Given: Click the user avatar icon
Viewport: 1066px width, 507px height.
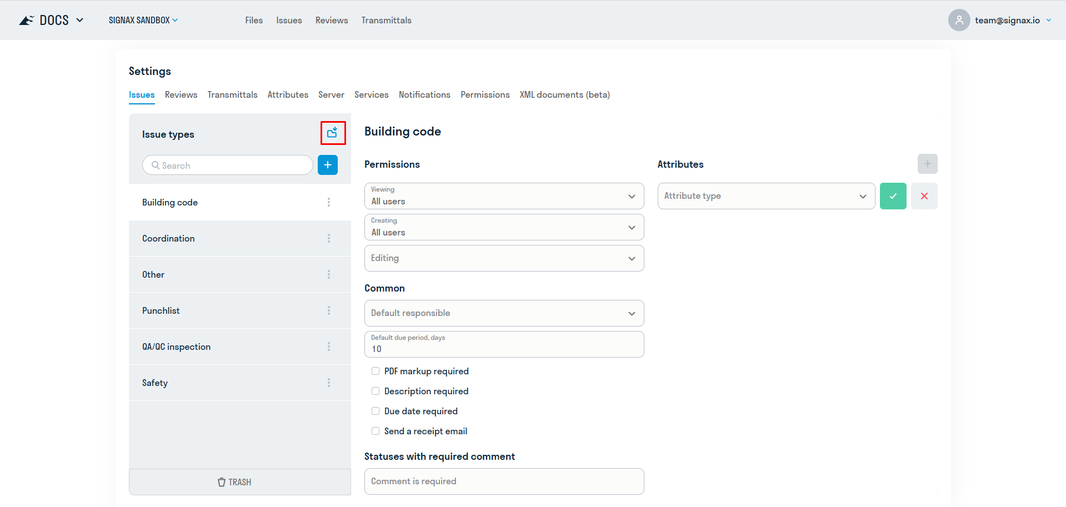Looking at the screenshot, I should (x=959, y=20).
